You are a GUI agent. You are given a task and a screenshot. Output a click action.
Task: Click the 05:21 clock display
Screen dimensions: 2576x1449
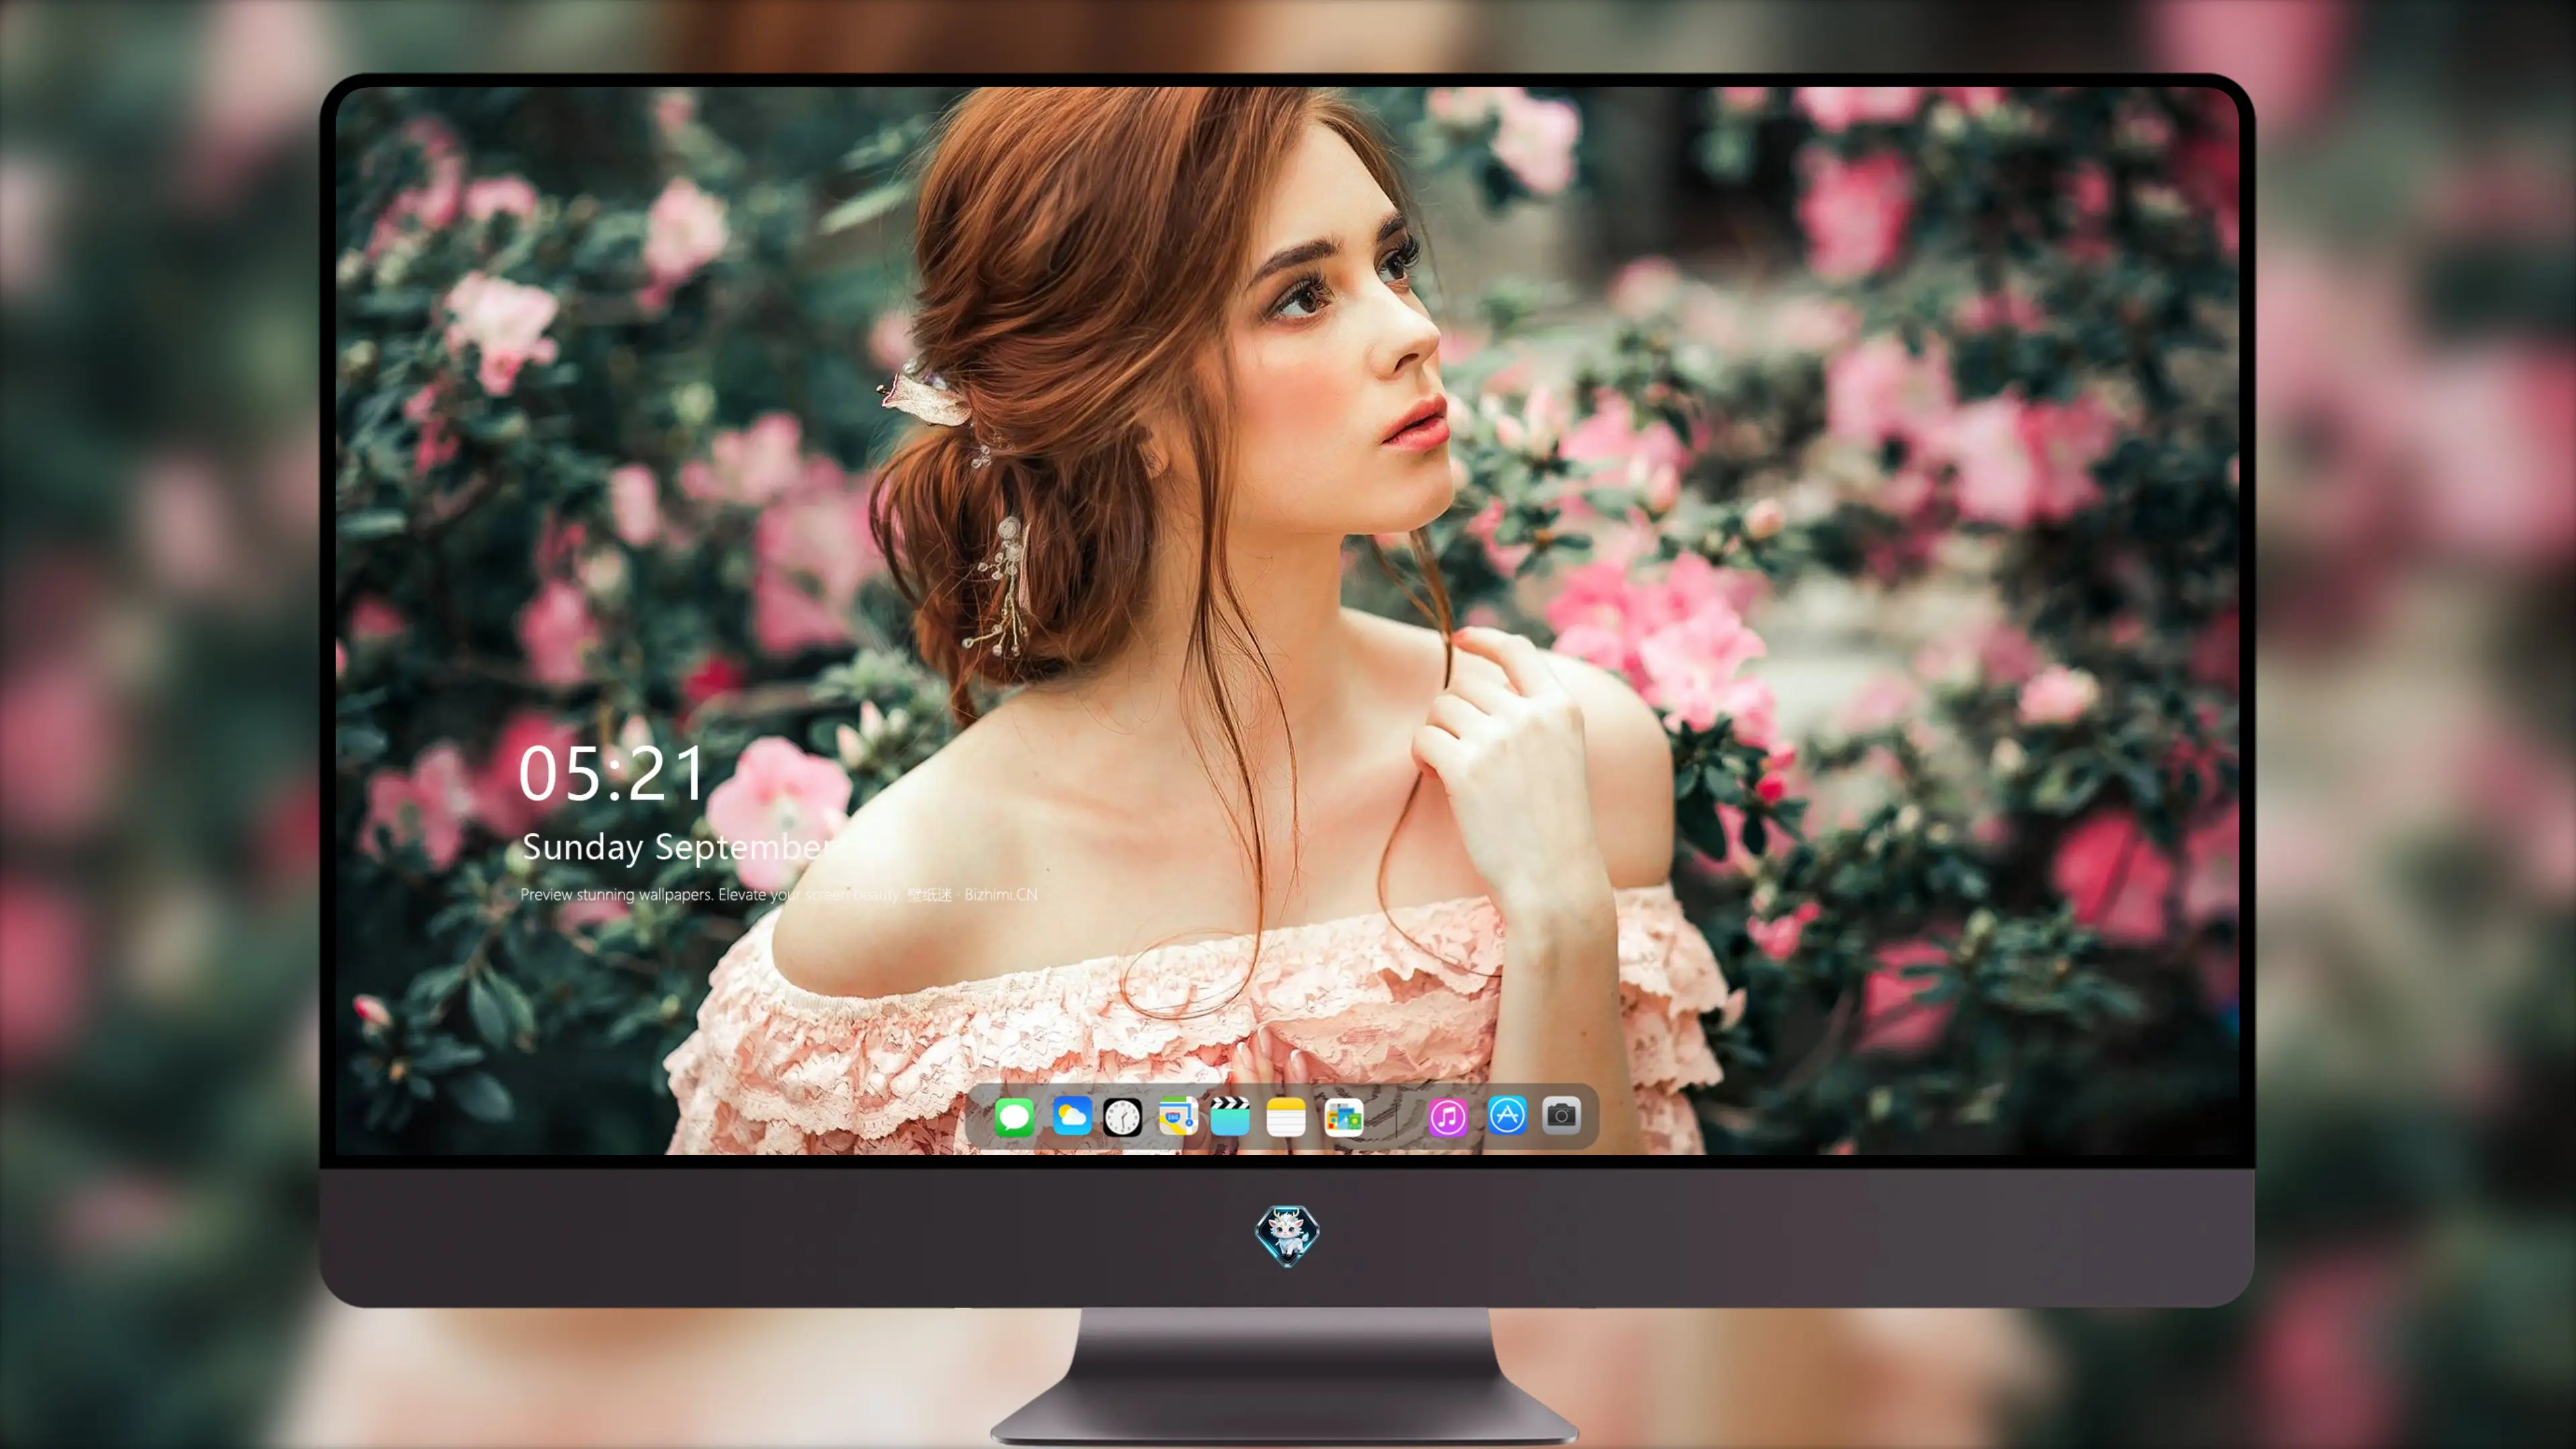click(611, 773)
